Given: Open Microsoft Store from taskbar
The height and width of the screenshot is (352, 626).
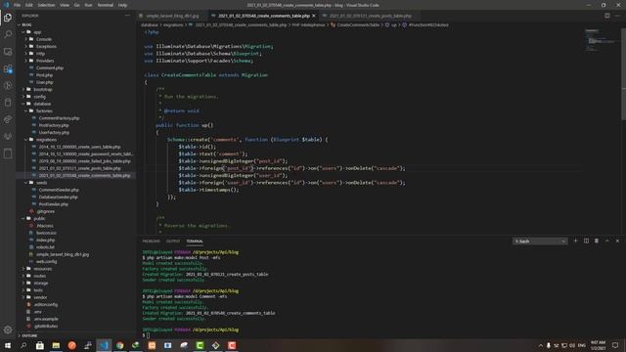Looking at the screenshot, I should point(39,345).
